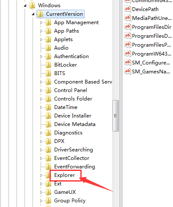The image size is (173, 207).
Task: Select the BITS key label
Action: point(60,73)
